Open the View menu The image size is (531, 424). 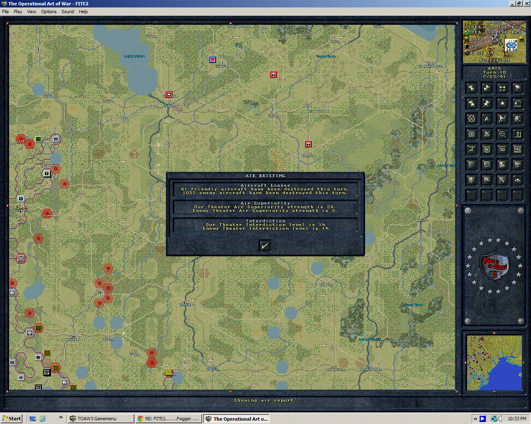(x=32, y=12)
